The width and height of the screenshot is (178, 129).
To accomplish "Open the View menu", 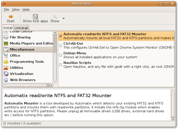I will click(x=16, y=10).
